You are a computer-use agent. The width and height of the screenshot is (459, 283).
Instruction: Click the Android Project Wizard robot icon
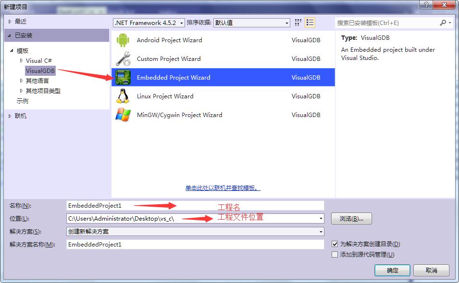click(x=123, y=40)
